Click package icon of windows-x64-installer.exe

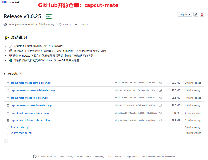8,121
